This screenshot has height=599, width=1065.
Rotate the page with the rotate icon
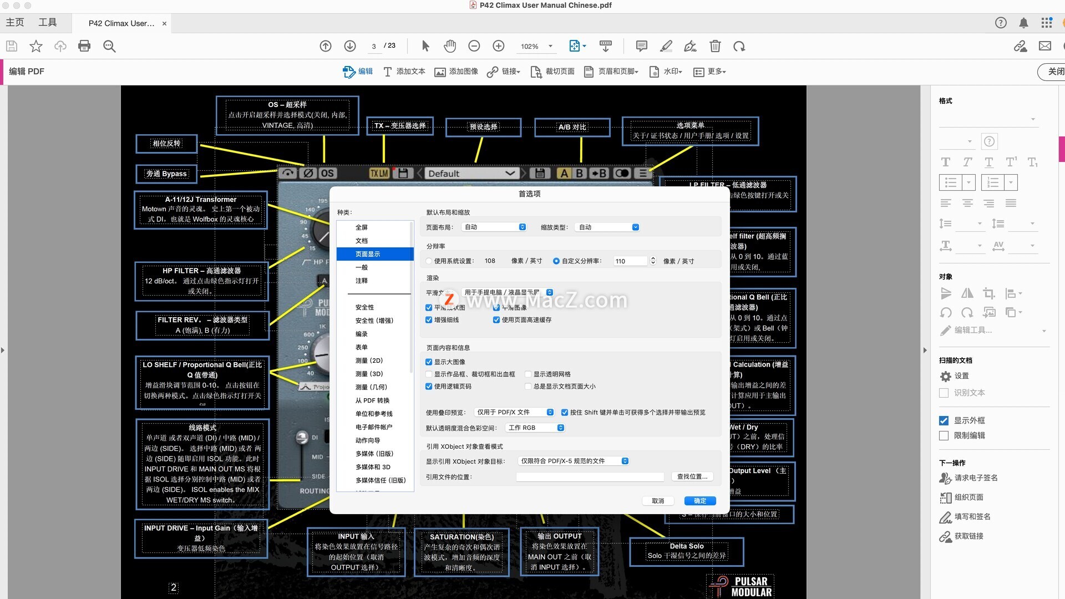pos(739,46)
